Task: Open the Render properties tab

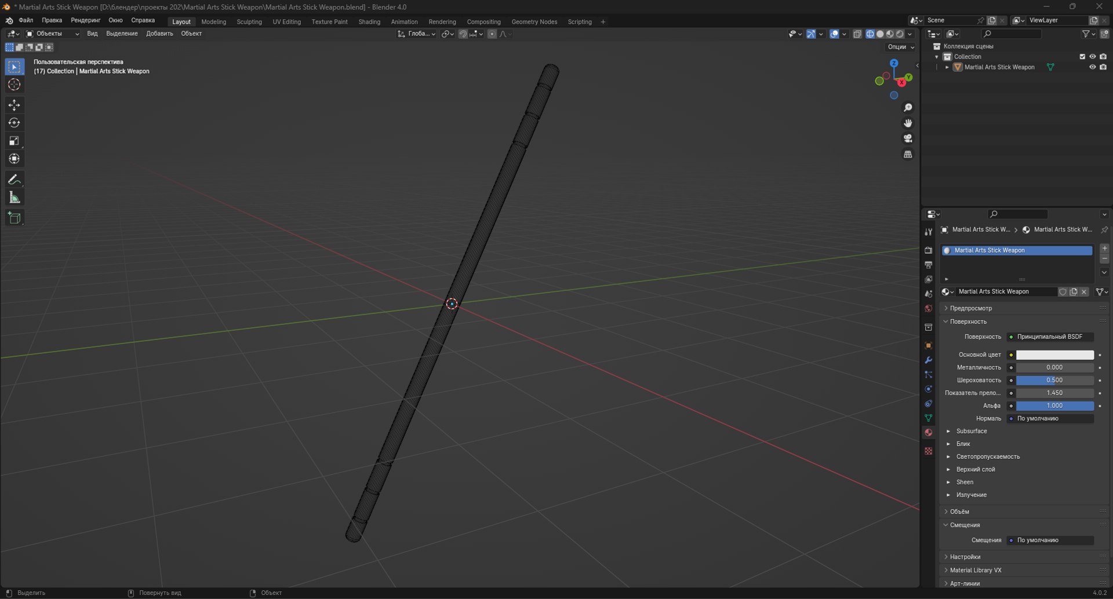Action: click(x=928, y=250)
